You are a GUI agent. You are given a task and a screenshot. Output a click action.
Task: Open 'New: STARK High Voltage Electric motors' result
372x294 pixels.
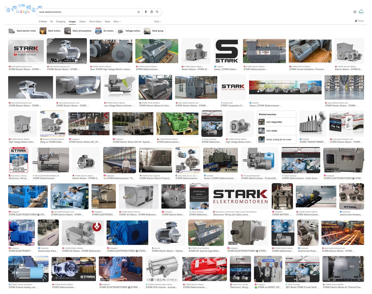click(111, 69)
